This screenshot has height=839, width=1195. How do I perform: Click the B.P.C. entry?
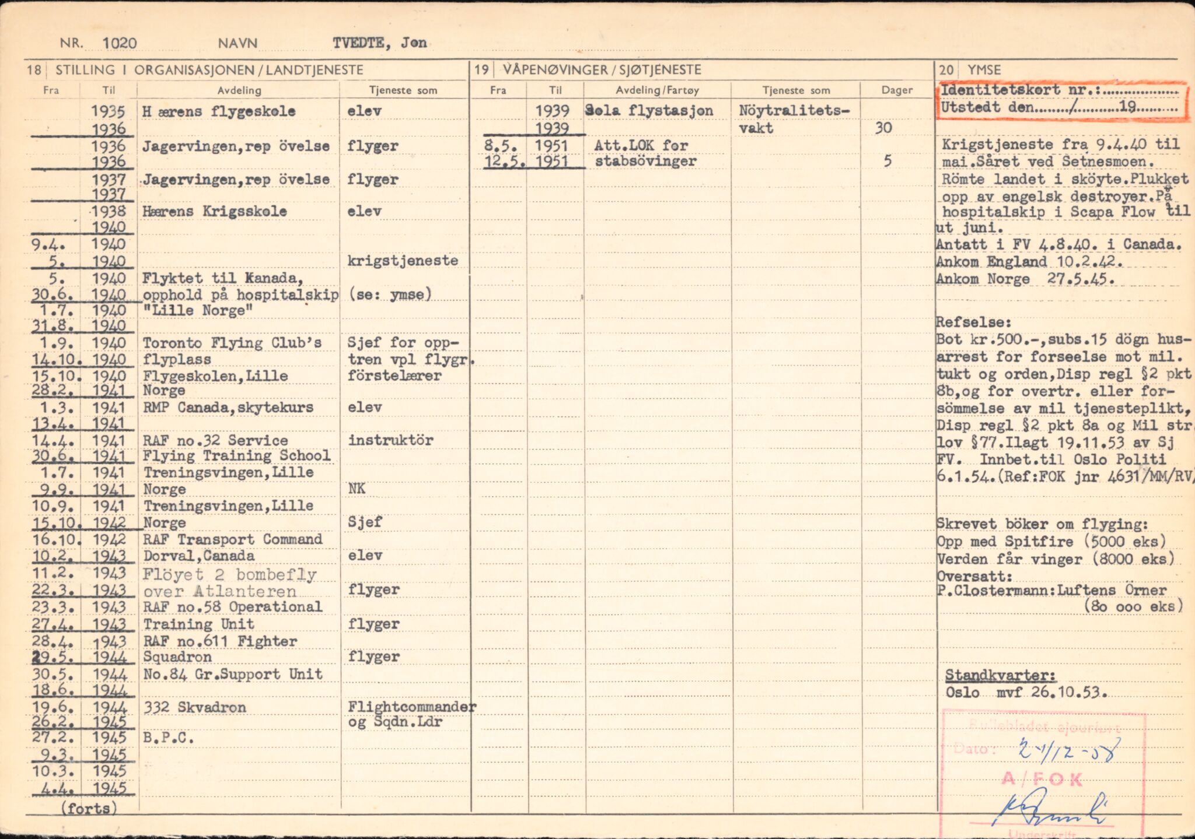click(x=169, y=738)
